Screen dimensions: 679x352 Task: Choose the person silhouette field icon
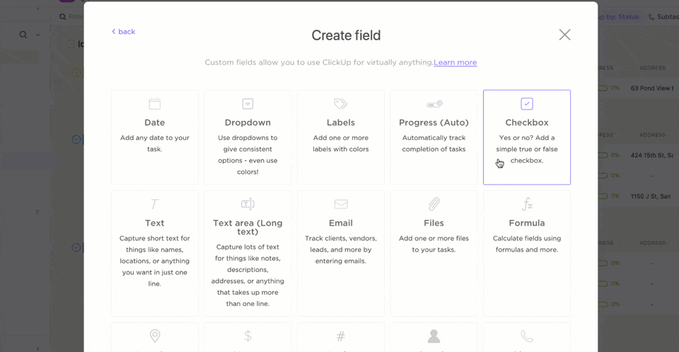[x=434, y=336]
